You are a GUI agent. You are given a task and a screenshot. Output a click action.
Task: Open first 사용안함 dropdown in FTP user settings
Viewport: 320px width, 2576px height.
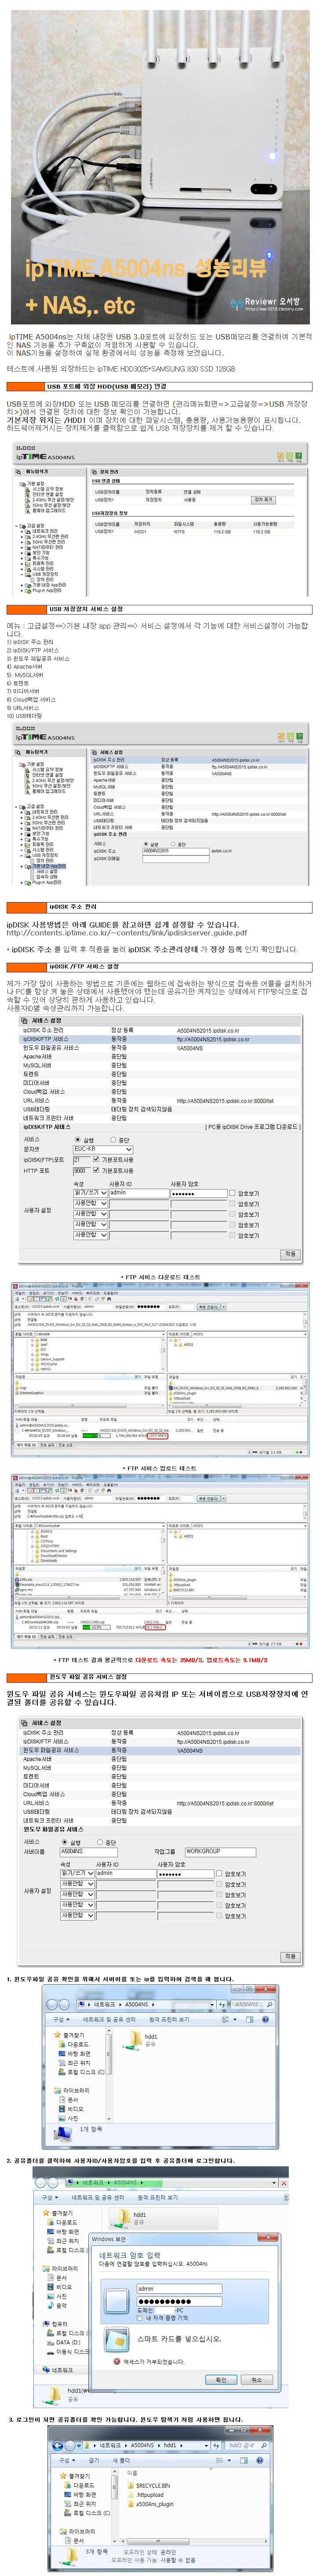tap(91, 1203)
